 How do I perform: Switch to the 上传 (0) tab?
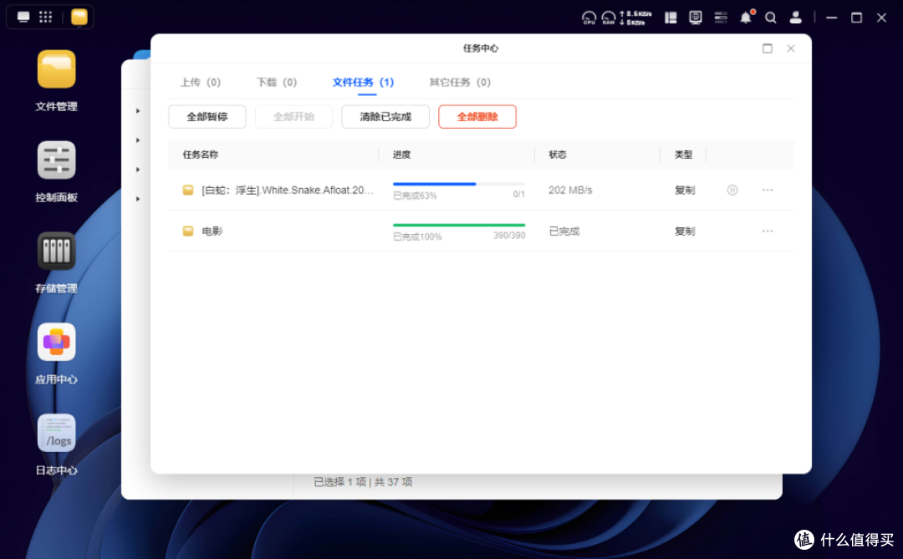click(201, 83)
